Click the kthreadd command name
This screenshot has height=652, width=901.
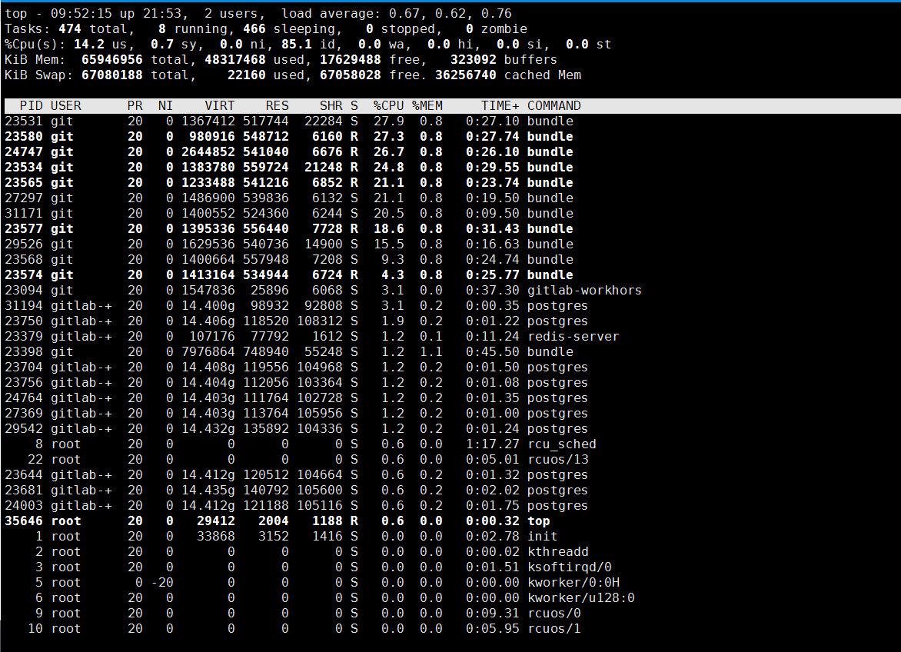(x=558, y=553)
